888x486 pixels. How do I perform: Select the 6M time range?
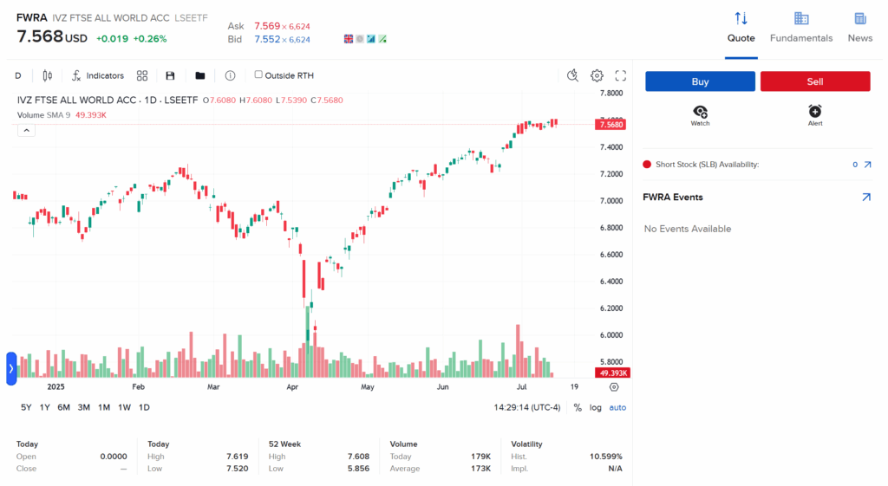tap(64, 407)
